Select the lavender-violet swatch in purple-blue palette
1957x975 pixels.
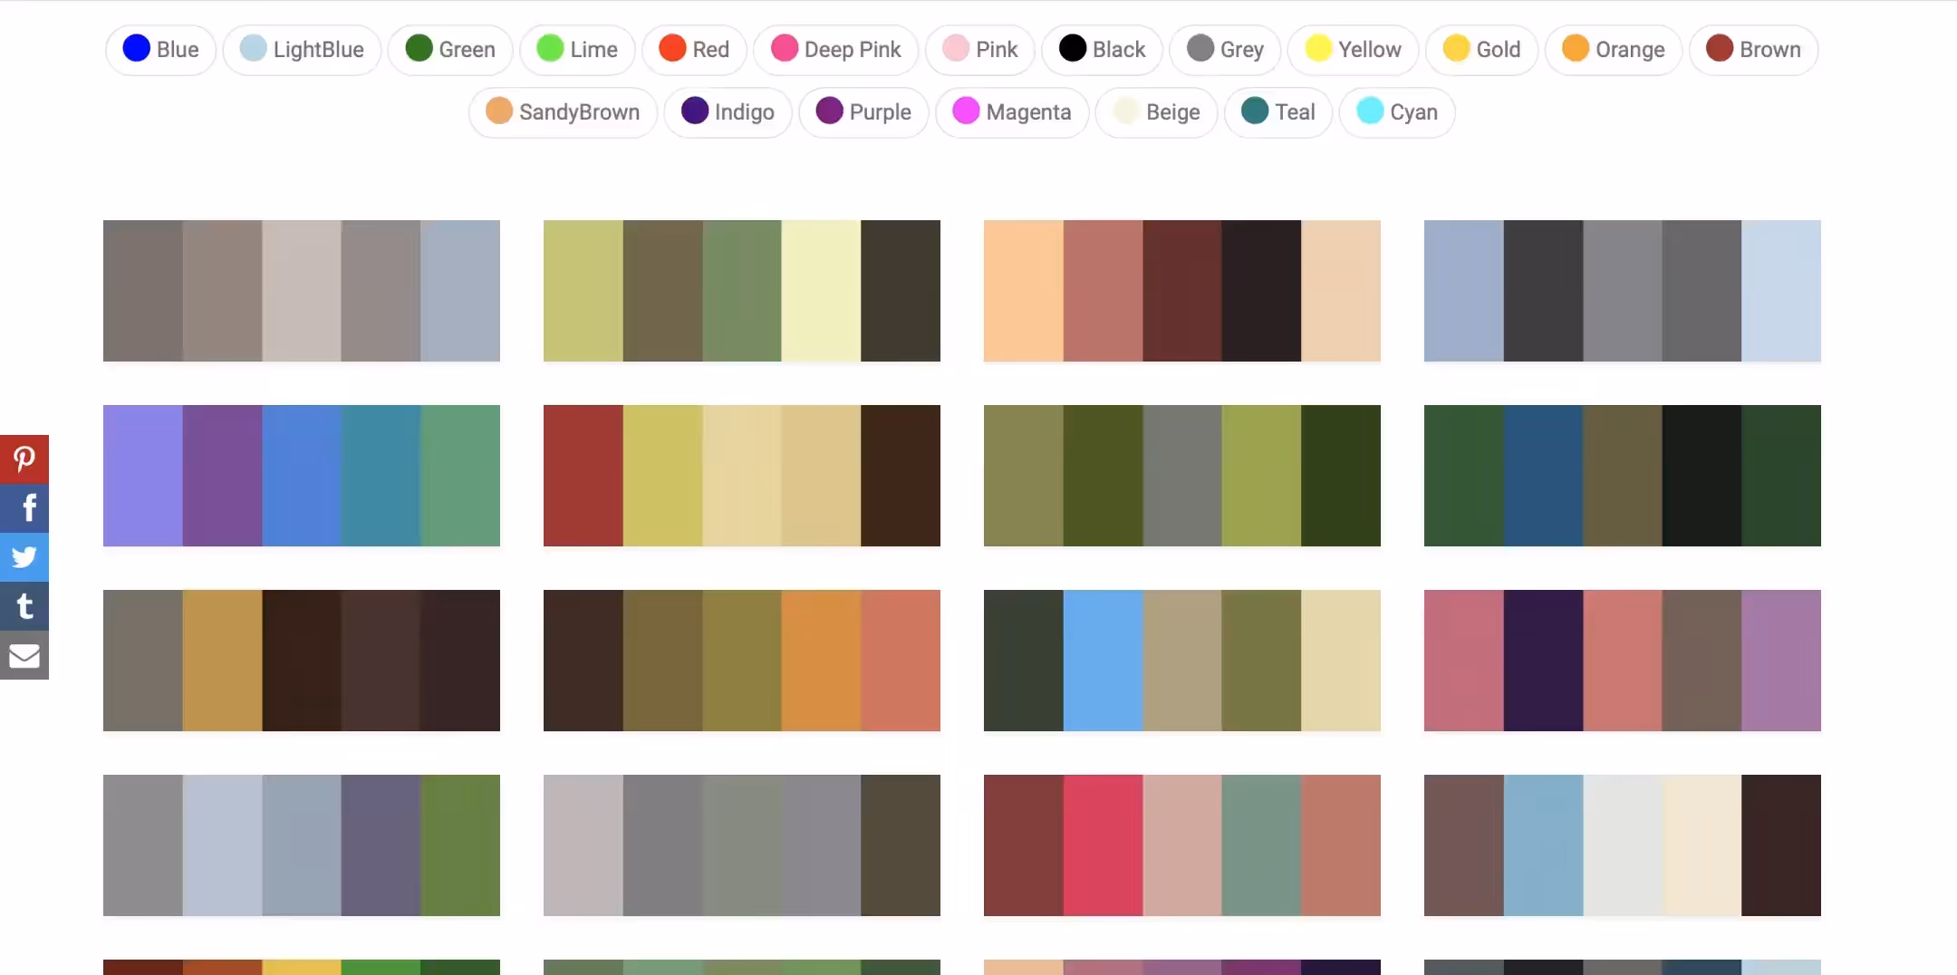(x=142, y=476)
